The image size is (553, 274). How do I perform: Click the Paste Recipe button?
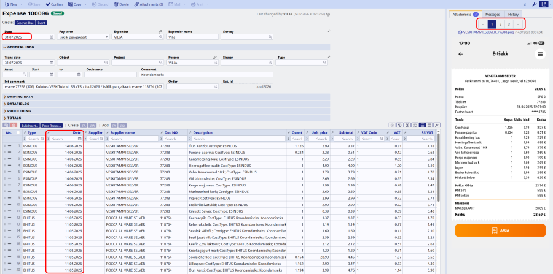pyautogui.click(x=52, y=125)
